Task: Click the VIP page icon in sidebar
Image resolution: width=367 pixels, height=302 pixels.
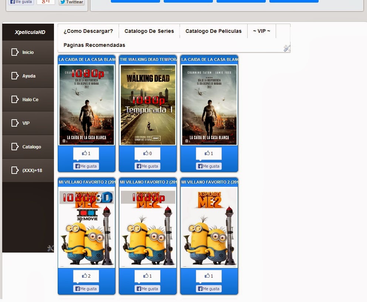Action: pyautogui.click(x=15, y=123)
